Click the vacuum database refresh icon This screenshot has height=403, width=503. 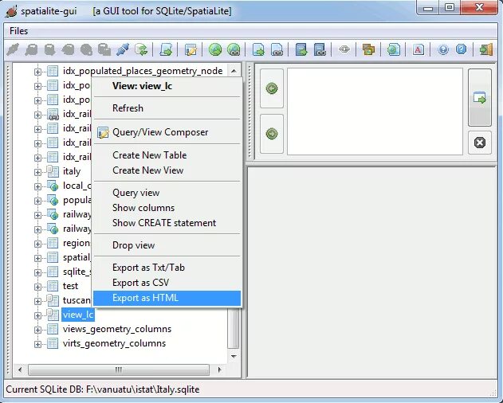(x=141, y=49)
